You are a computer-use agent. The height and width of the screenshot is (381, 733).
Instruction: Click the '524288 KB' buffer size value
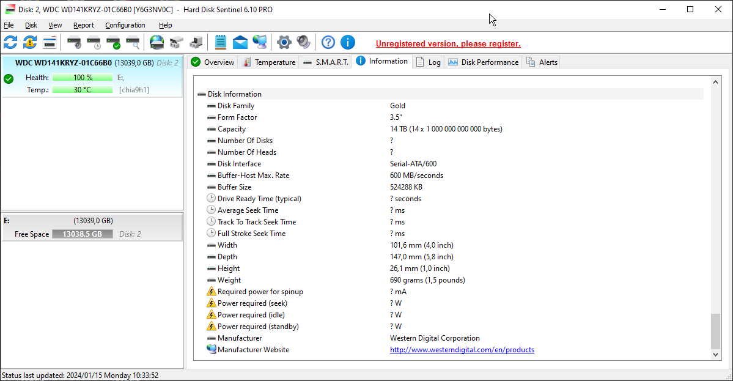[406, 187]
